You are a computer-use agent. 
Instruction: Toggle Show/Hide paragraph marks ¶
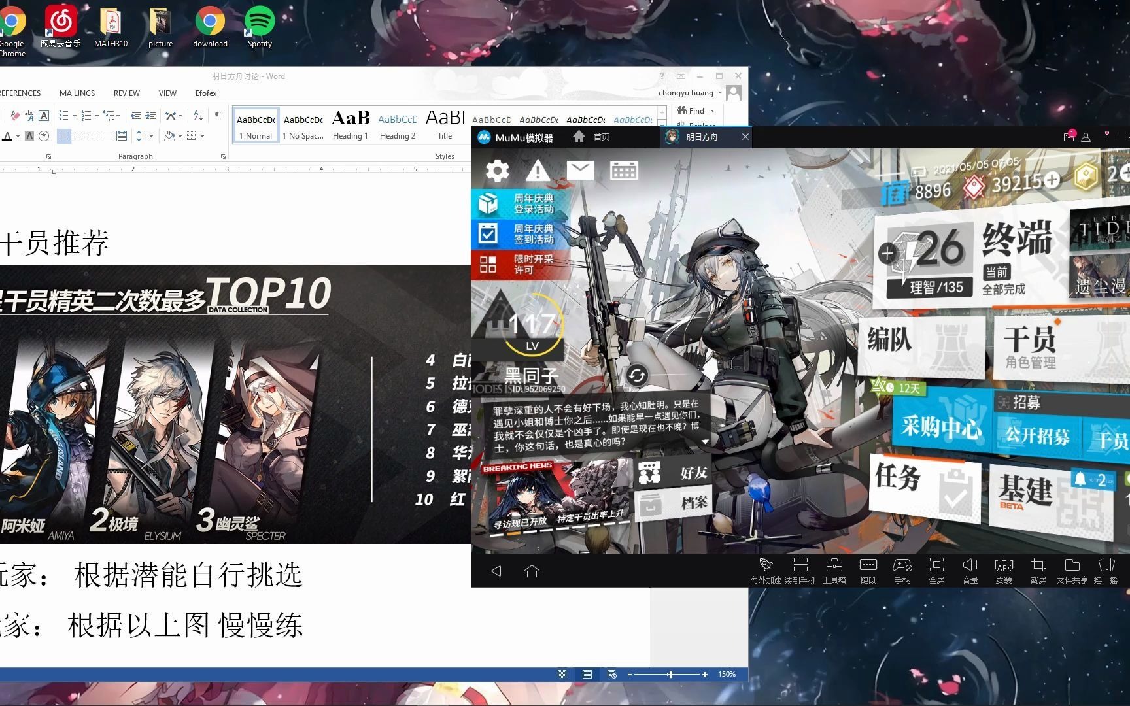(218, 116)
